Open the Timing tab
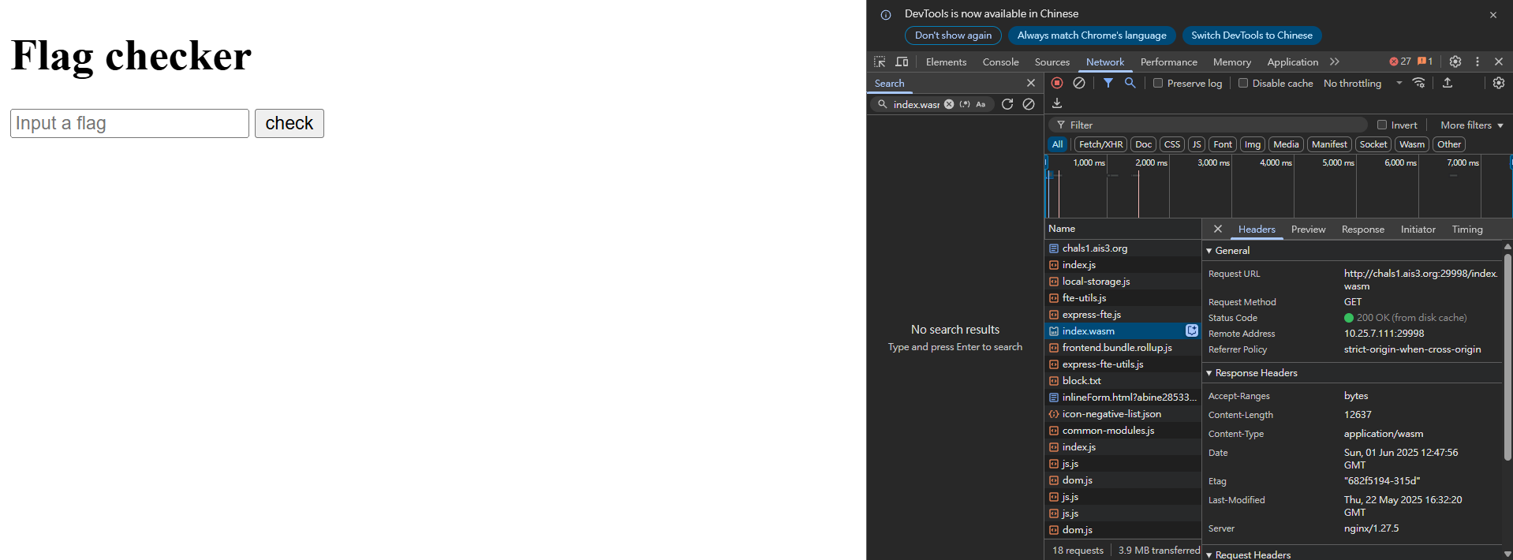The height and width of the screenshot is (560, 1513). (1467, 229)
